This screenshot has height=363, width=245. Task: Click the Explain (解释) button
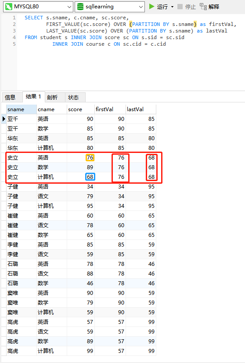209,7
